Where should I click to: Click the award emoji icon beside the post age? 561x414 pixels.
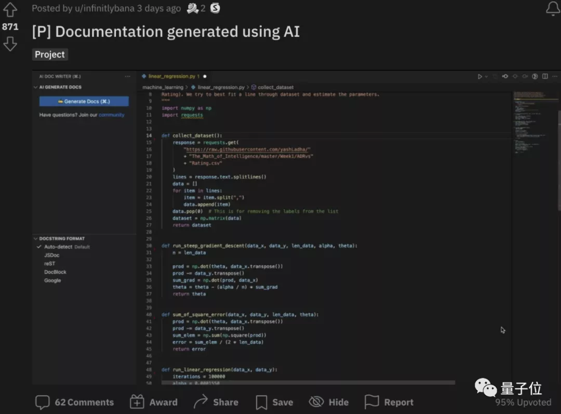tap(193, 8)
